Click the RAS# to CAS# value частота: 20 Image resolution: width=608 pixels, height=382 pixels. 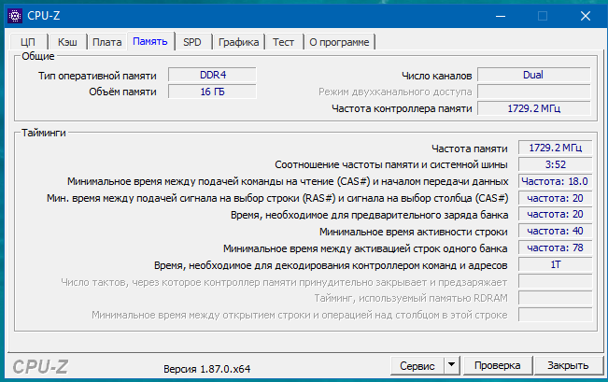(x=556, y=198)
